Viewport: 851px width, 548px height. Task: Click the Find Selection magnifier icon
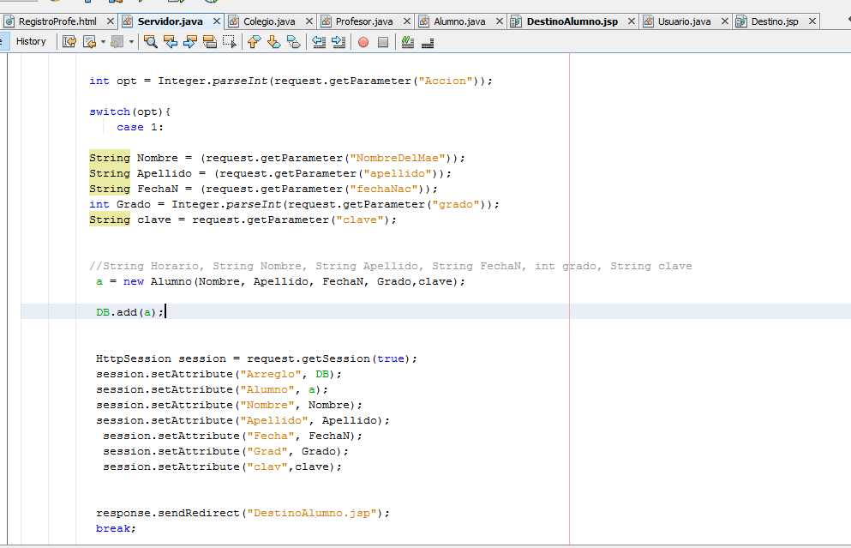point(151,42)
